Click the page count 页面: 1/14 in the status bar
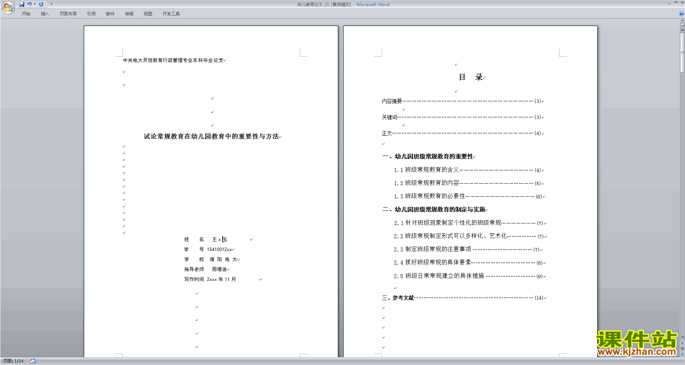Viewport: 685px width, 365px height. [x=13, y=361]
